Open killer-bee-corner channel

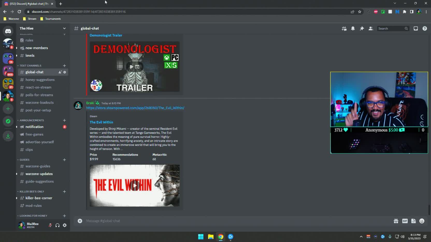(x=43, y=198)
